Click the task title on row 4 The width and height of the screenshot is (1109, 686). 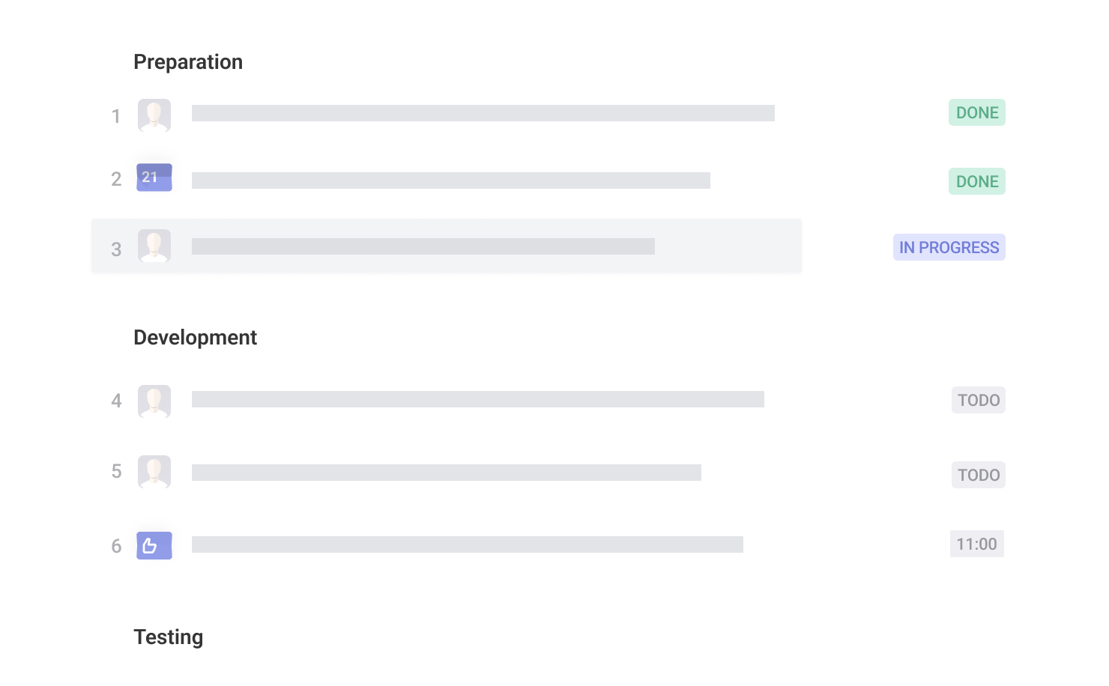[477, 399]
